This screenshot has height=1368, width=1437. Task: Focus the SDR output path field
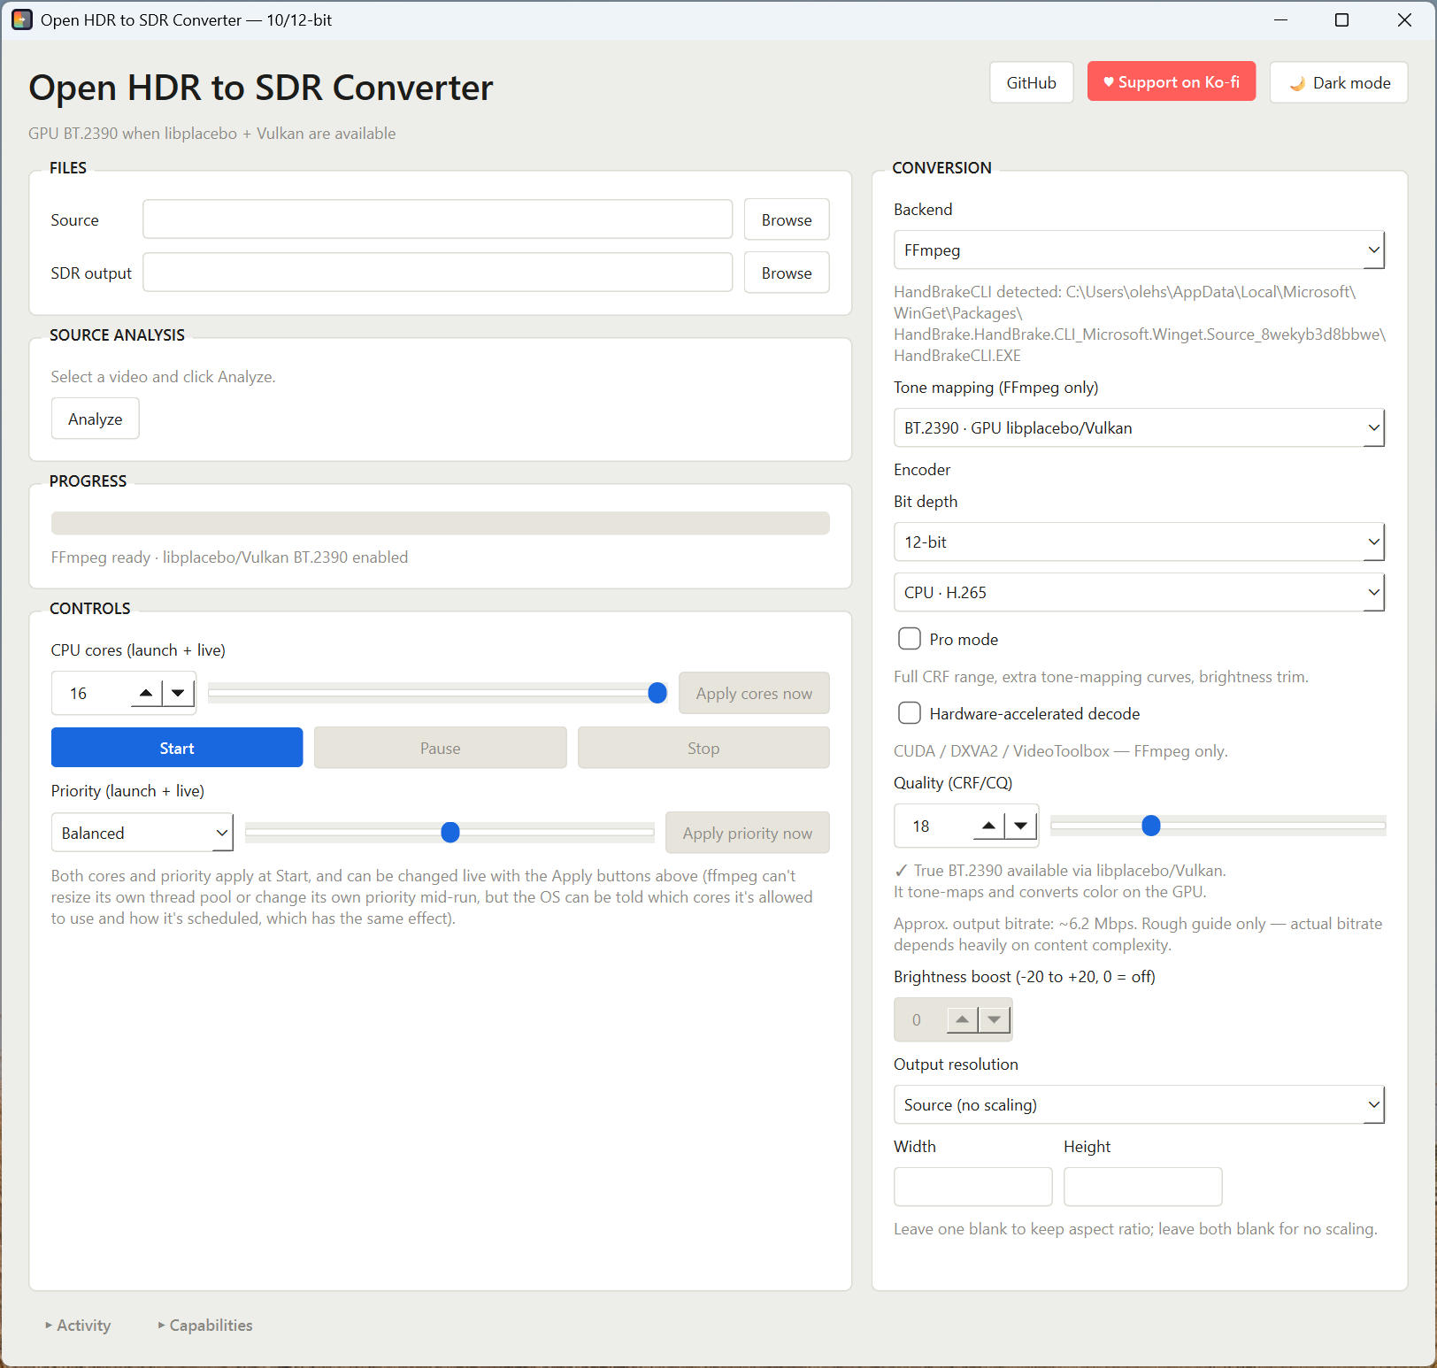438,273
